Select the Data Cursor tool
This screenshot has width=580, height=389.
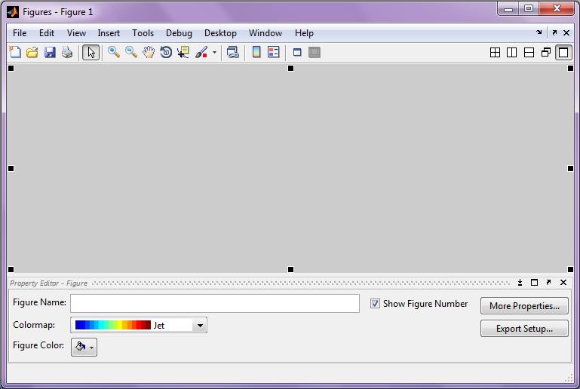(x=183, y=52)
